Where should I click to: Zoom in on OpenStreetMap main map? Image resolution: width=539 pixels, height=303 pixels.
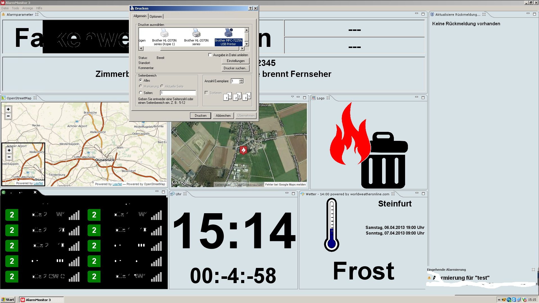coord(8,109)
